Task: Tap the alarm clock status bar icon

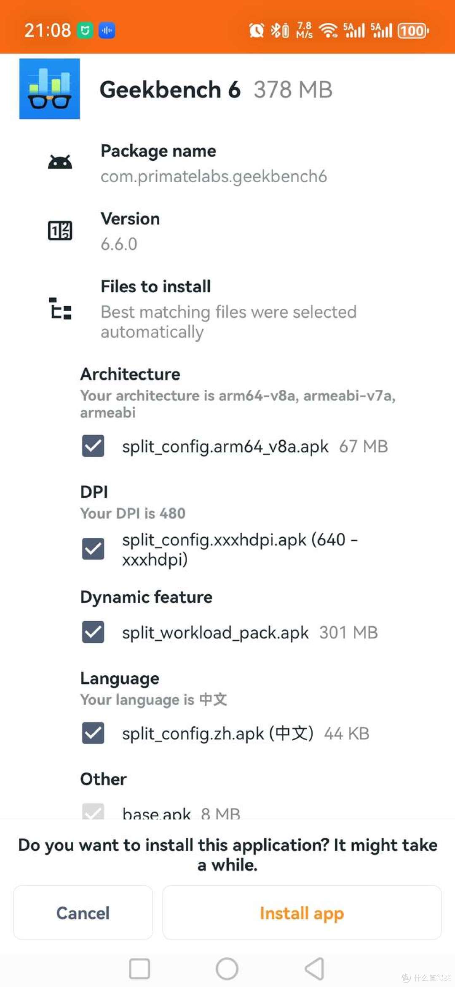Action: (x=256, y=30)
